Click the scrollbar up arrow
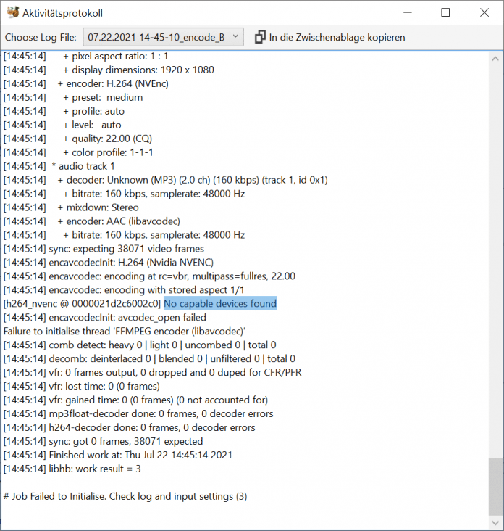The image size is (504, 531). coord(495,59)
